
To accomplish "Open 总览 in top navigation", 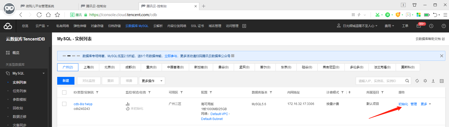I will click(25, 26).
